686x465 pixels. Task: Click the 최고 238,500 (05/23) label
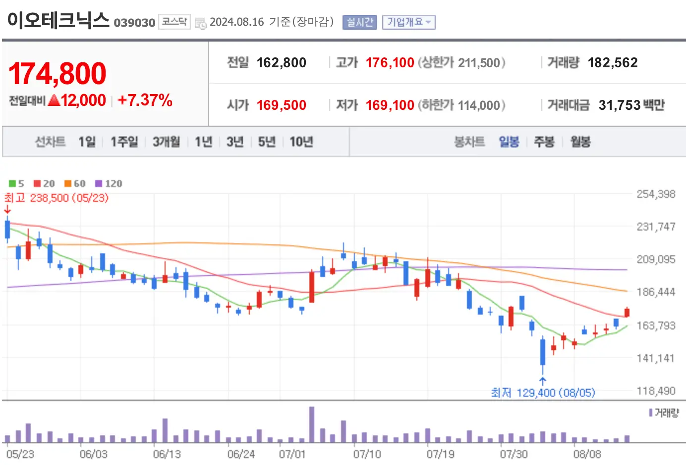(x=57, y=198)
